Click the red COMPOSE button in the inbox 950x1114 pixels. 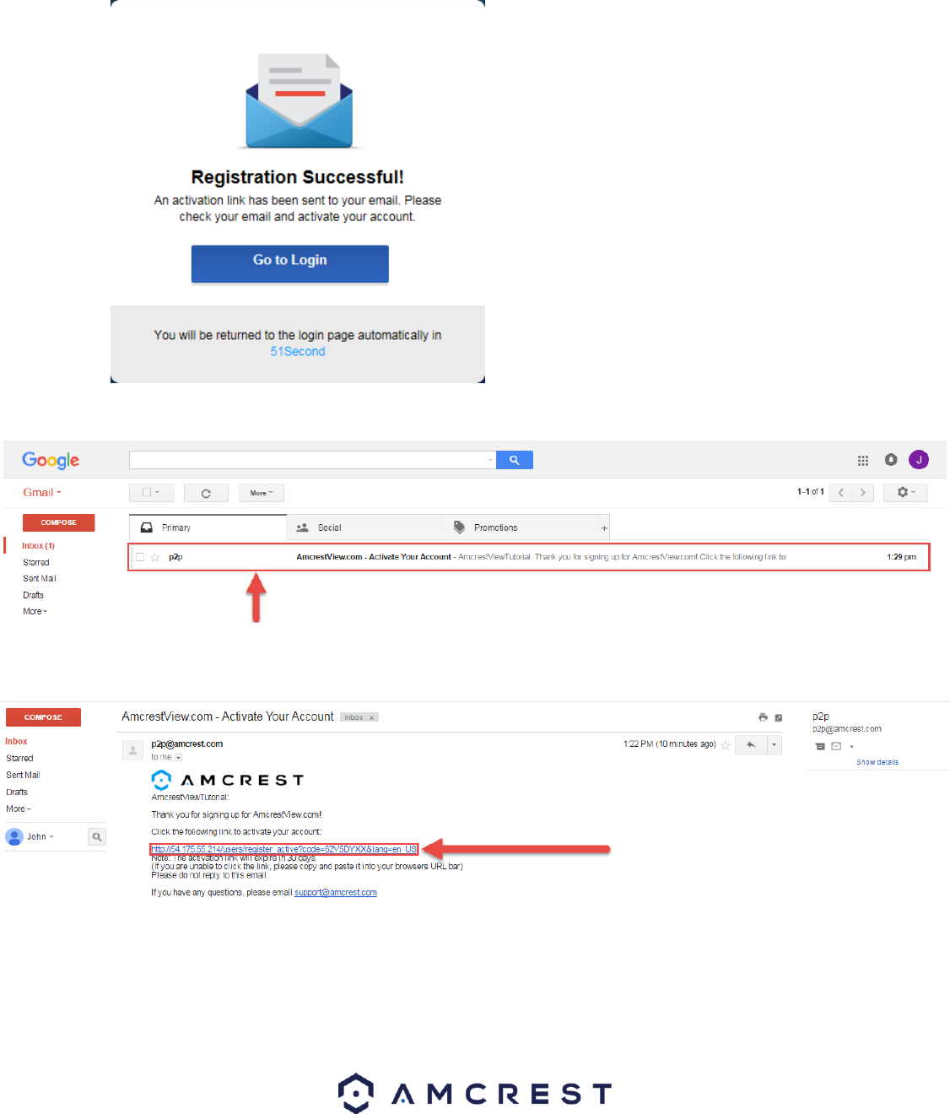click(59, 522)
